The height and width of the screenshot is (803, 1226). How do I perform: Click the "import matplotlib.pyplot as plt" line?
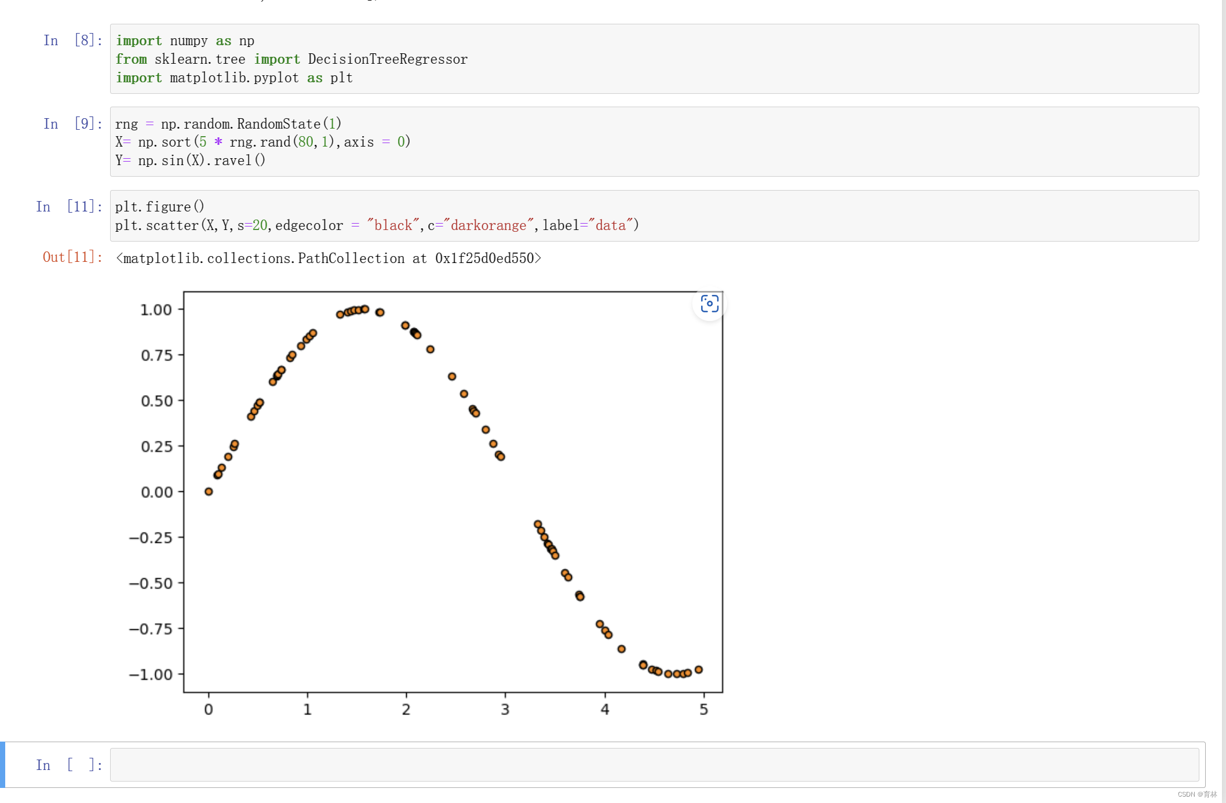click(234, 78)
